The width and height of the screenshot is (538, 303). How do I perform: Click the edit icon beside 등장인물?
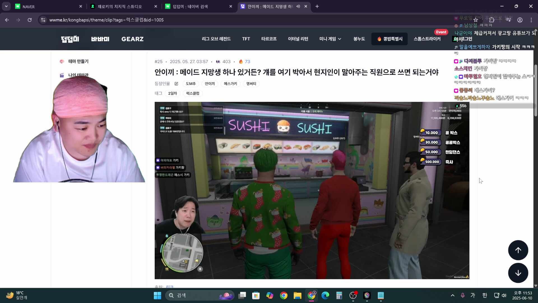pos(176,84)
